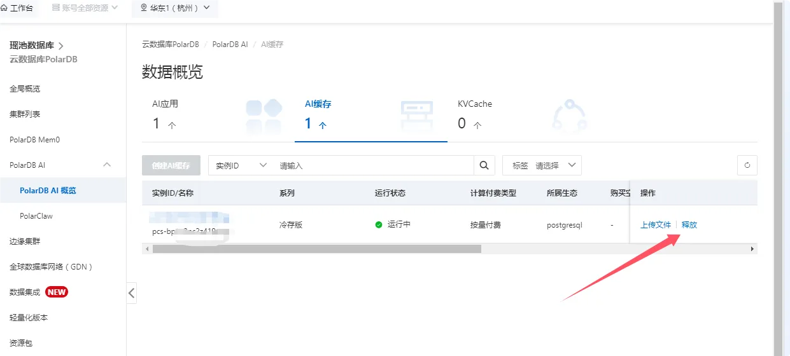The image size is (790, 356).
Task: Focus the 请输入 search input
Action: [376, 165]
